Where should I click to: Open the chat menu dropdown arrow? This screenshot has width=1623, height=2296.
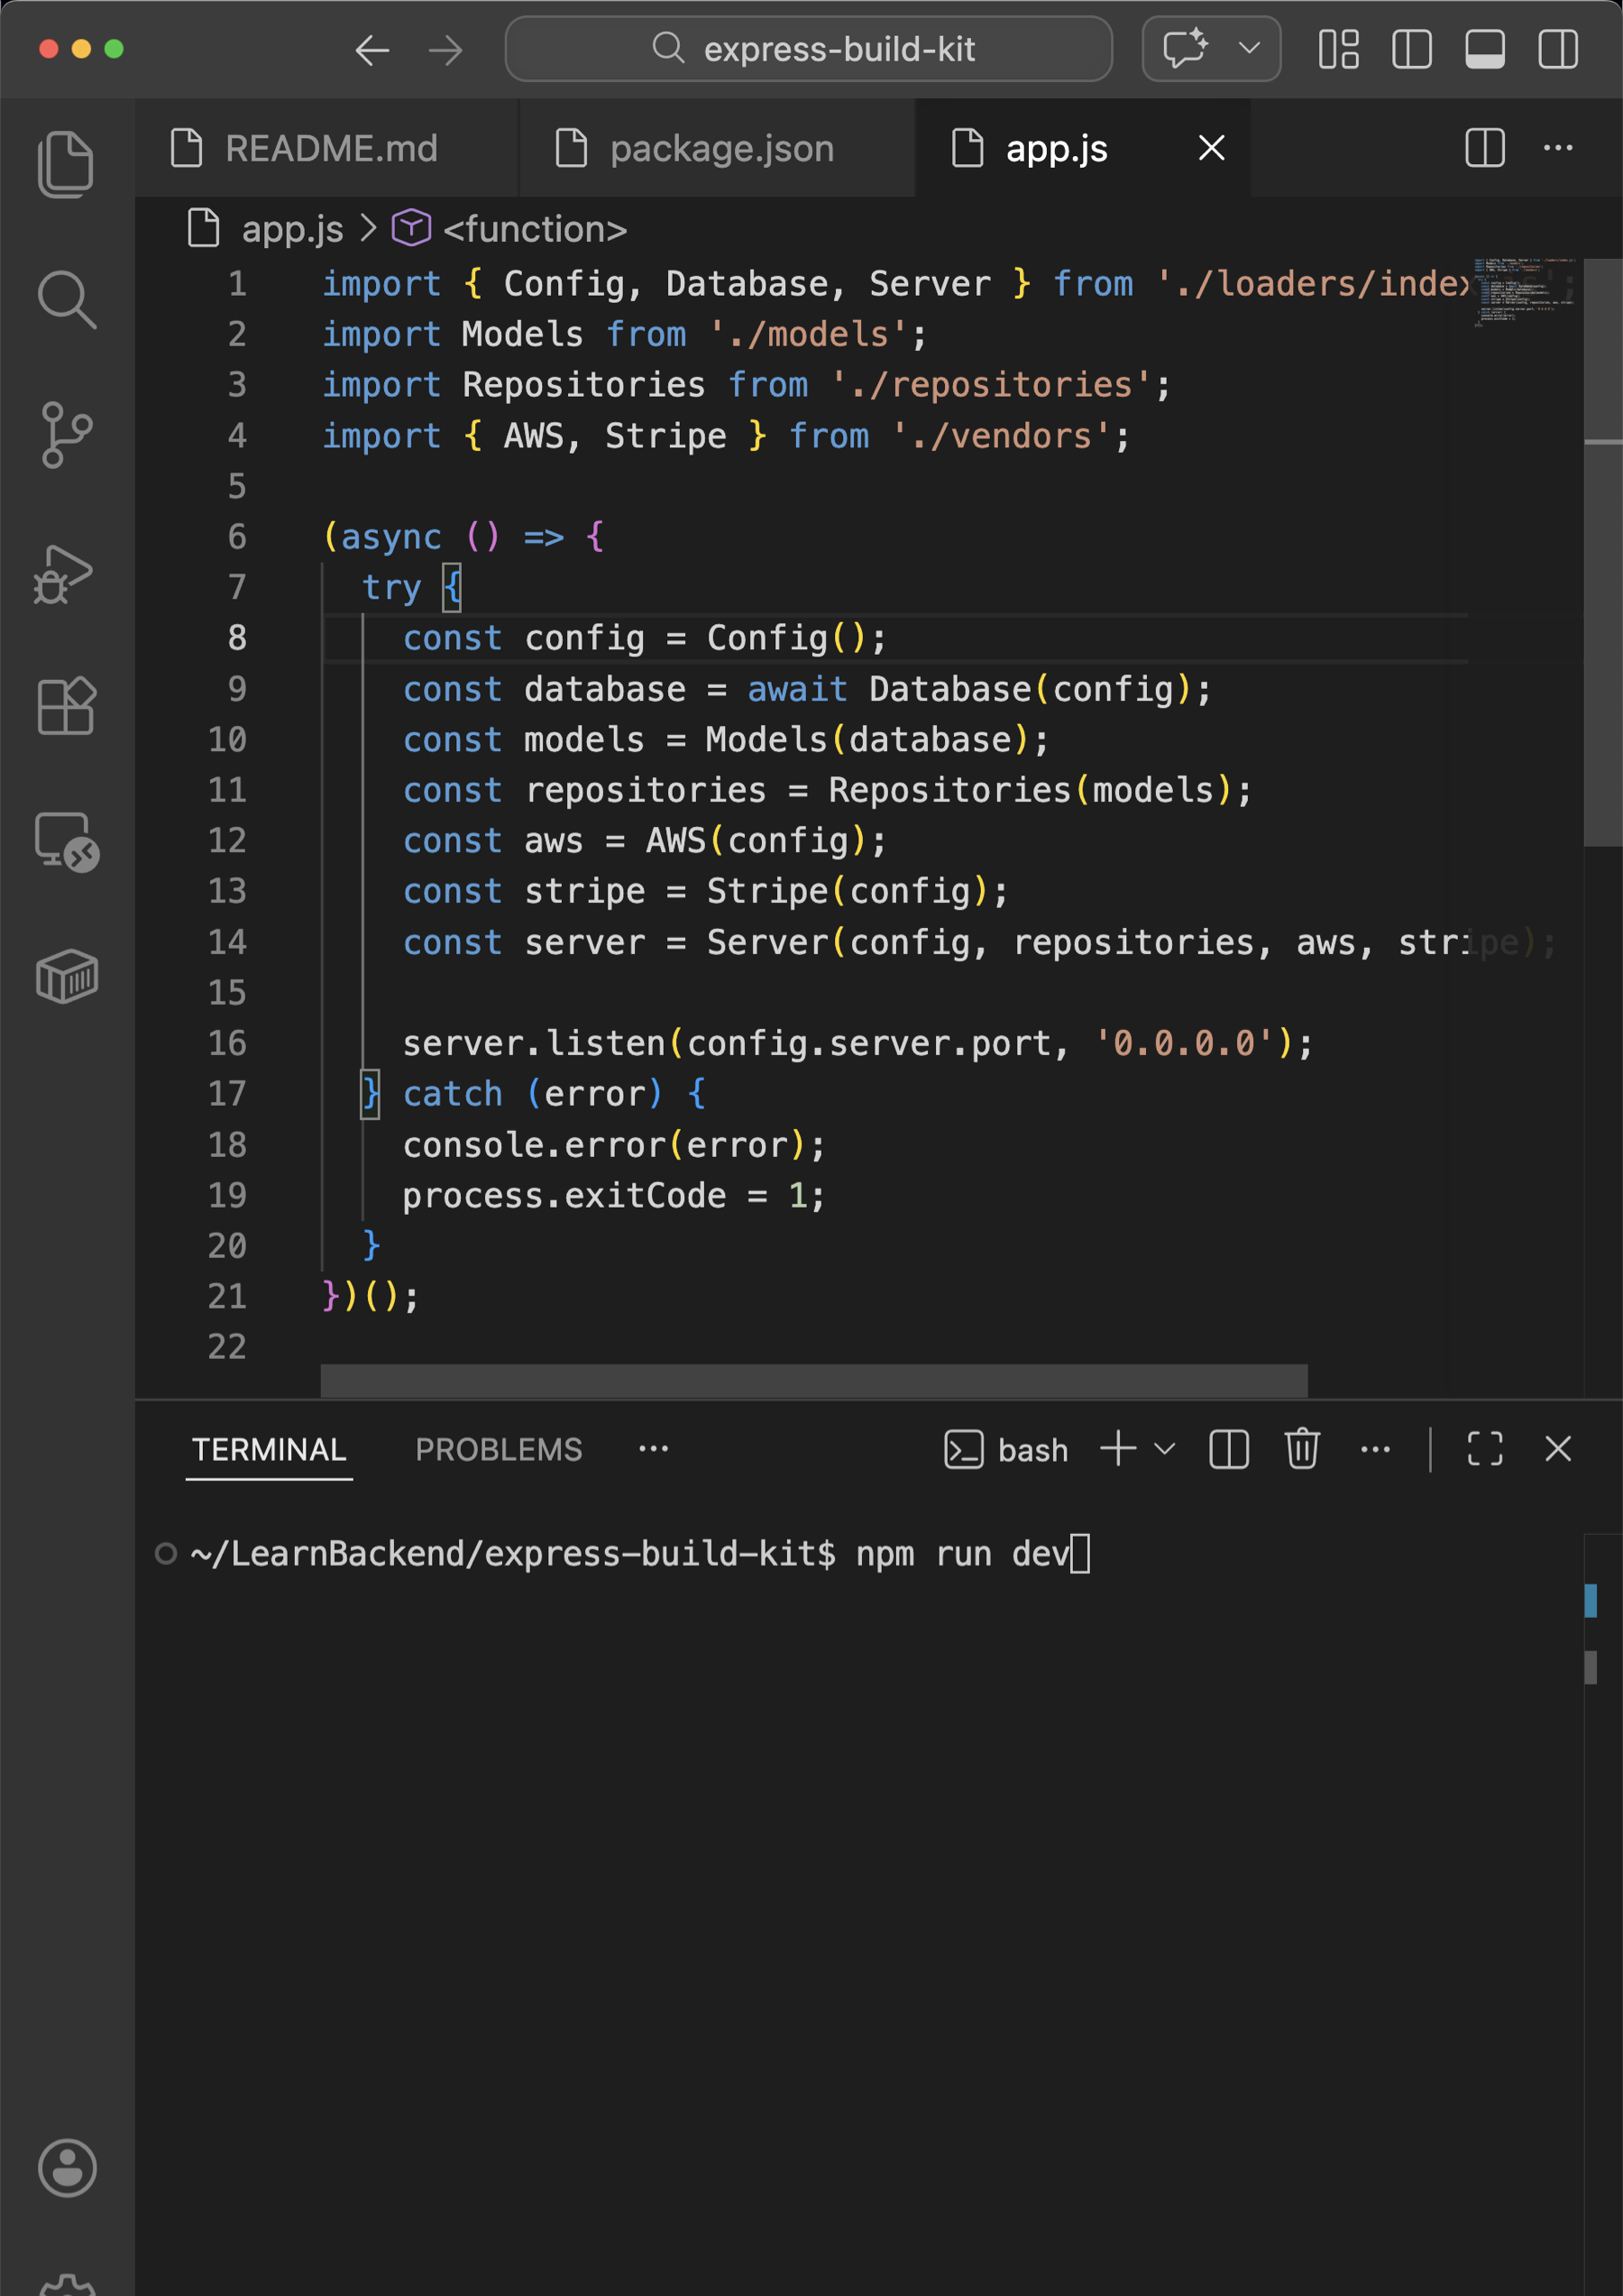click(1249, 48)
